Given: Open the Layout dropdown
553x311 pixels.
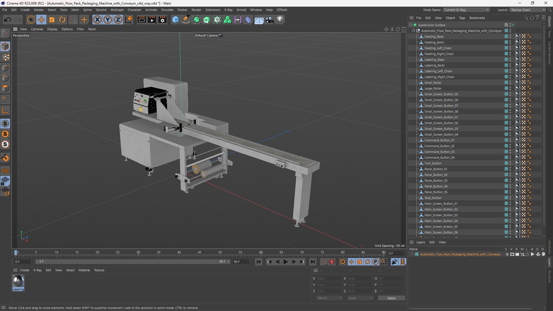Looking at the screenshot, I should (528, 10).
